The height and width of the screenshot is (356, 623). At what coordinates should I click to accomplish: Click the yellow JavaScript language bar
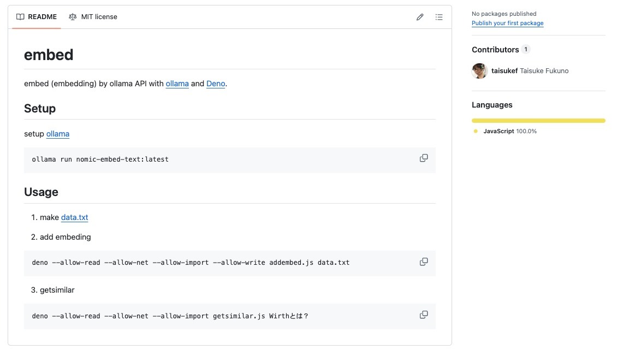coord(538,121)
